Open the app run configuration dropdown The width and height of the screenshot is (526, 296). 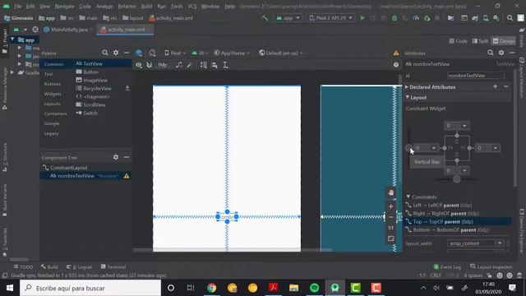coord(288,18)
